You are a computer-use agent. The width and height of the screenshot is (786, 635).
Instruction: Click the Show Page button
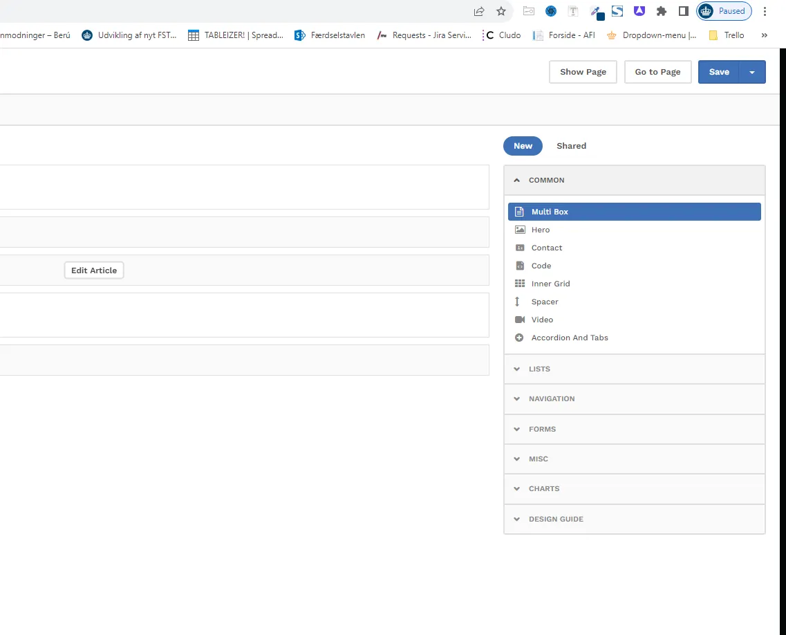(583, 72)
